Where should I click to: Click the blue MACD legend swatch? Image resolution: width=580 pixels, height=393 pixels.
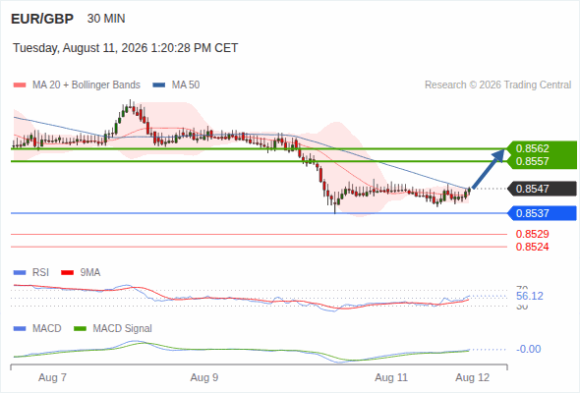(x=20, y=329)
